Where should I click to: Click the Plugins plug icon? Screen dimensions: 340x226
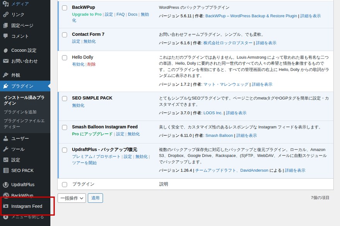tap(6, 86)
